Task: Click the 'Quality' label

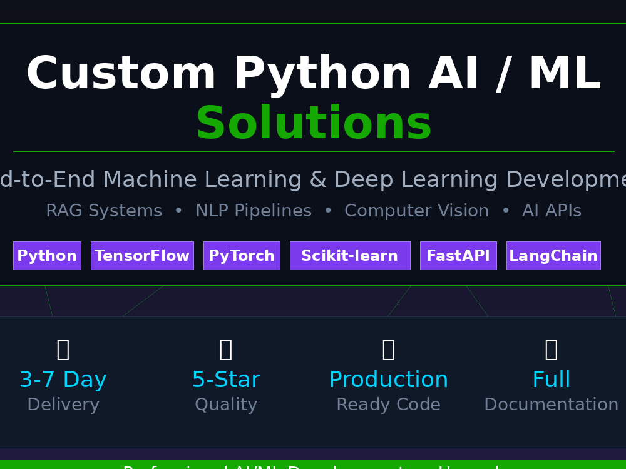Action: click(x=226, y=405)
